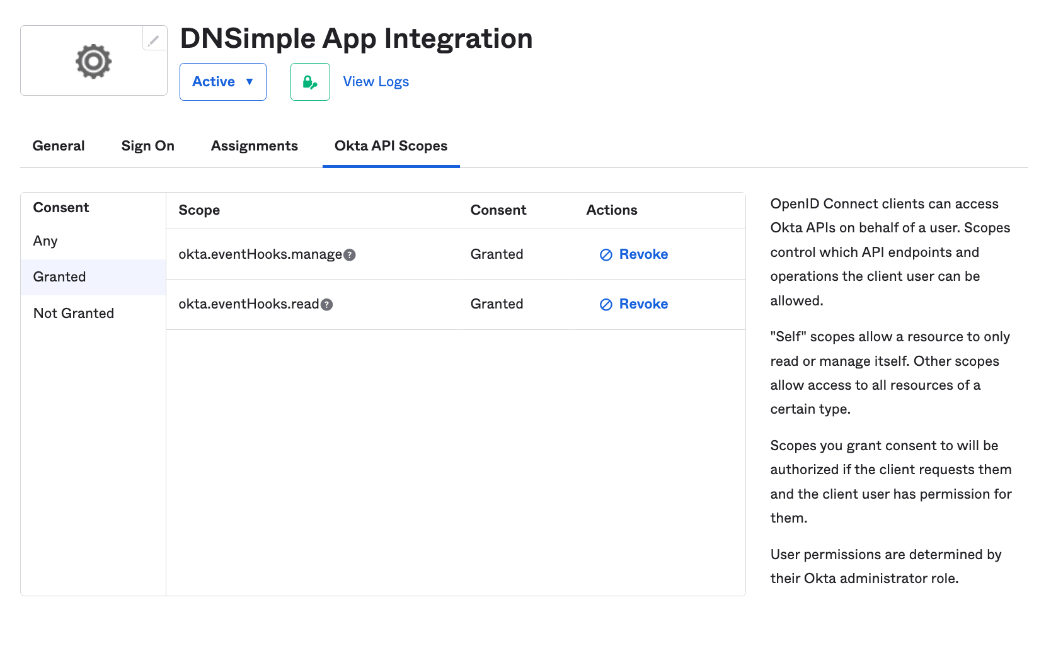1051x646 pixels.
Task: Open help icon for okta.eventHooks.manage
Action: (350, 254)
